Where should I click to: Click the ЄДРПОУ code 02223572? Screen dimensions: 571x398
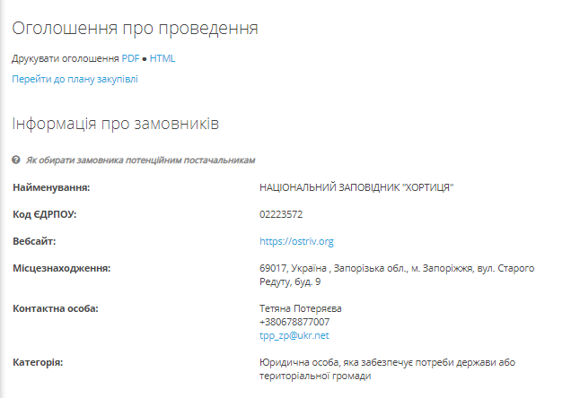pos(281,214)
